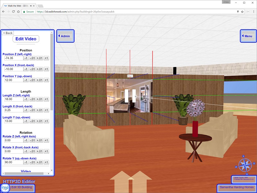The image size is (257, 193).
Task: Close the Walk the Web tab
Action: coord(34,6)
